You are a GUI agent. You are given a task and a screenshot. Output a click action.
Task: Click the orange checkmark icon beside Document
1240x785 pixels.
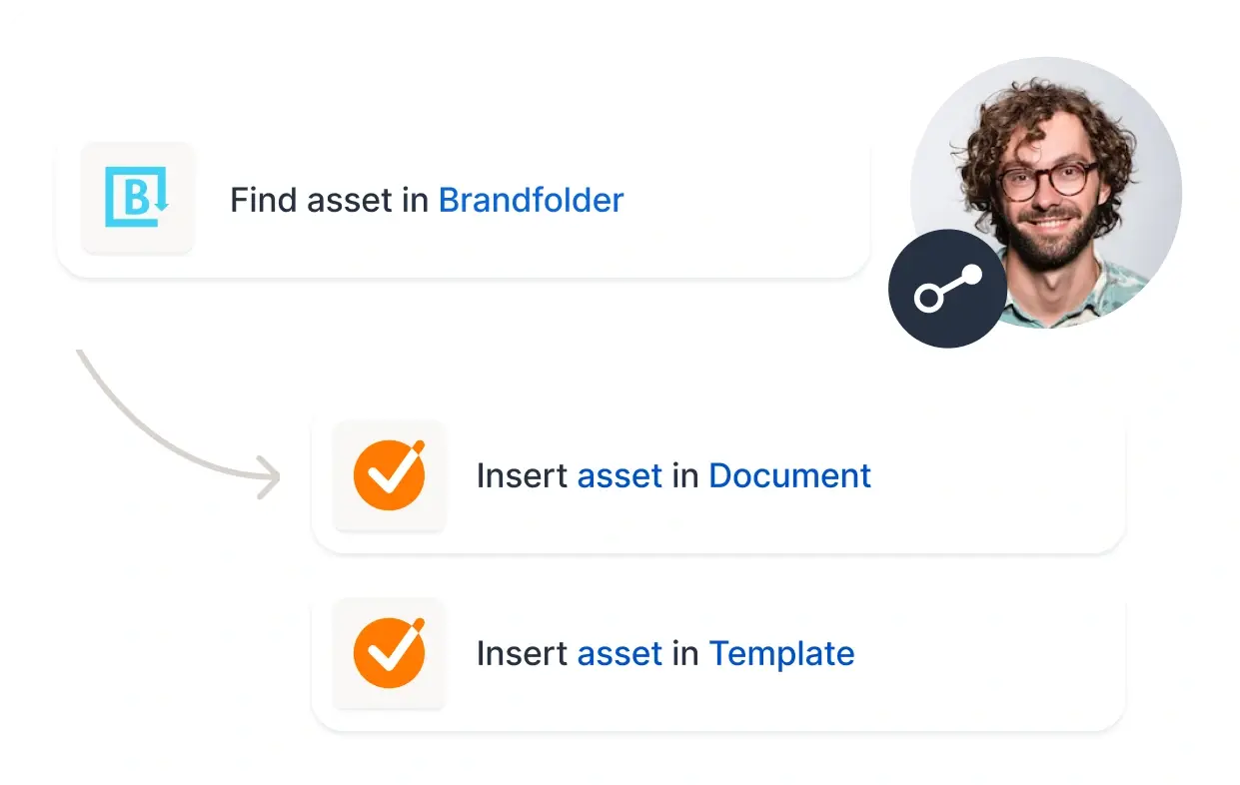coord(389,475)
